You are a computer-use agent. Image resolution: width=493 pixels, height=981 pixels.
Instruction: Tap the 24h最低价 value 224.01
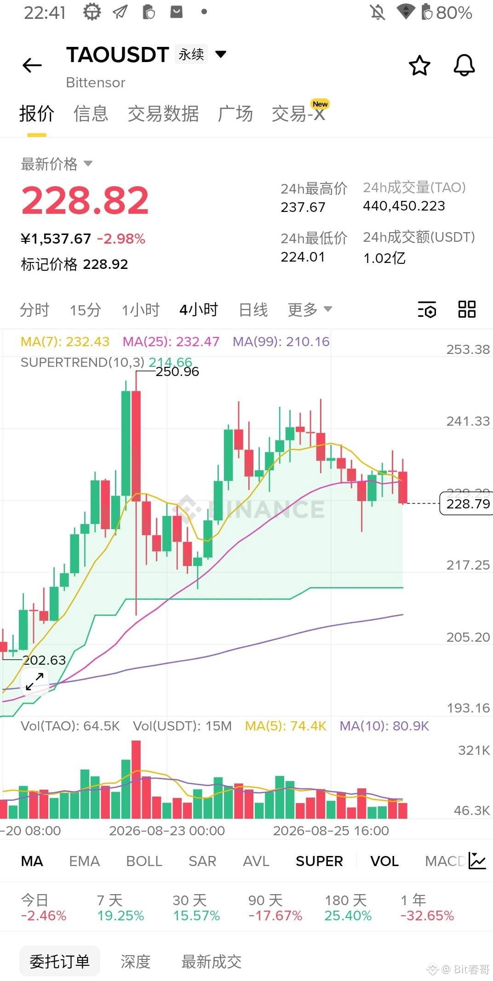[303, 257]
